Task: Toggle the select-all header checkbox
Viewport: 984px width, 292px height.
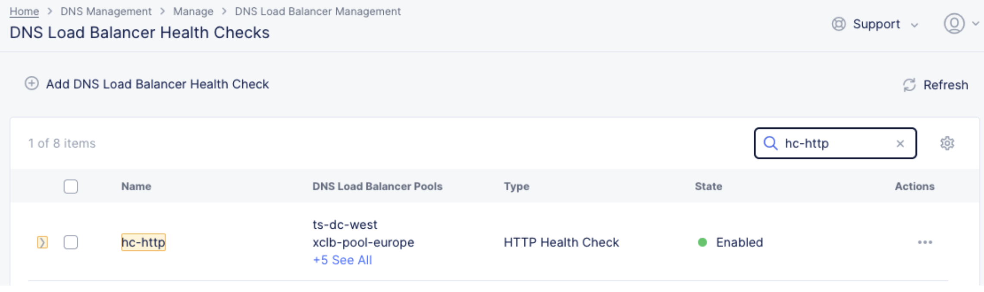Action: click(x=71, y=186)
